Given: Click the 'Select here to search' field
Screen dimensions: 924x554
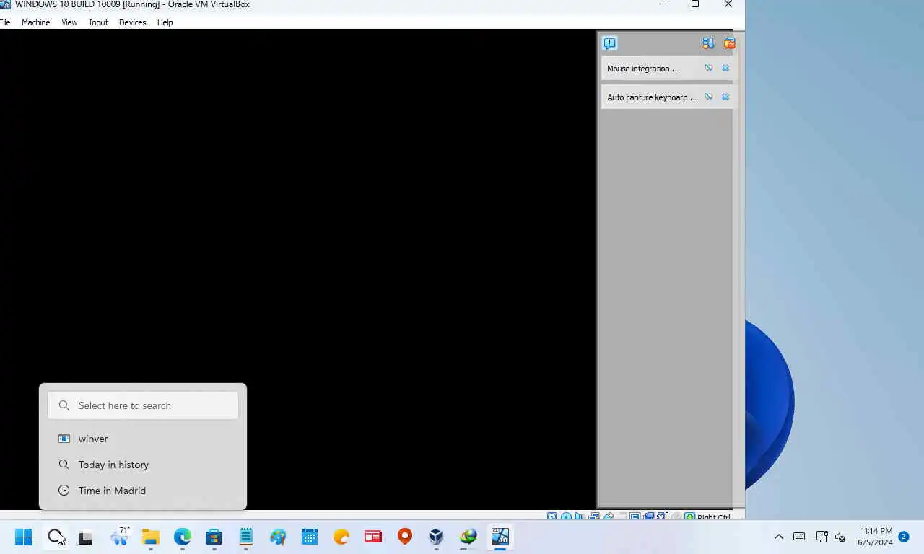Looking at the screenshot, I should pos(143,405).
